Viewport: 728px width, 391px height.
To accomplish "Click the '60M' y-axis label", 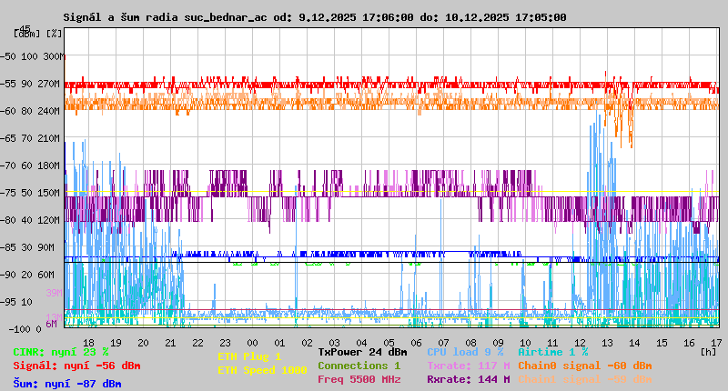I will pyautogui.click(x=46, y=275).
